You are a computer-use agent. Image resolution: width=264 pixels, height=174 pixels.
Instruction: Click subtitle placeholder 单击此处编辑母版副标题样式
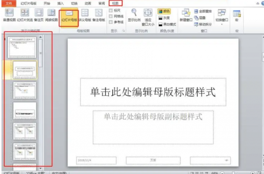pyautogui.click(x=153, y=127)
